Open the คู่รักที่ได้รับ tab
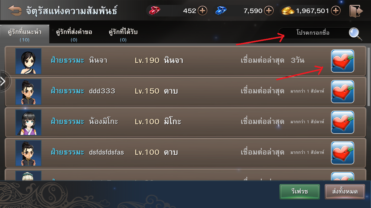The image size is (371, 208). point(123,35)
